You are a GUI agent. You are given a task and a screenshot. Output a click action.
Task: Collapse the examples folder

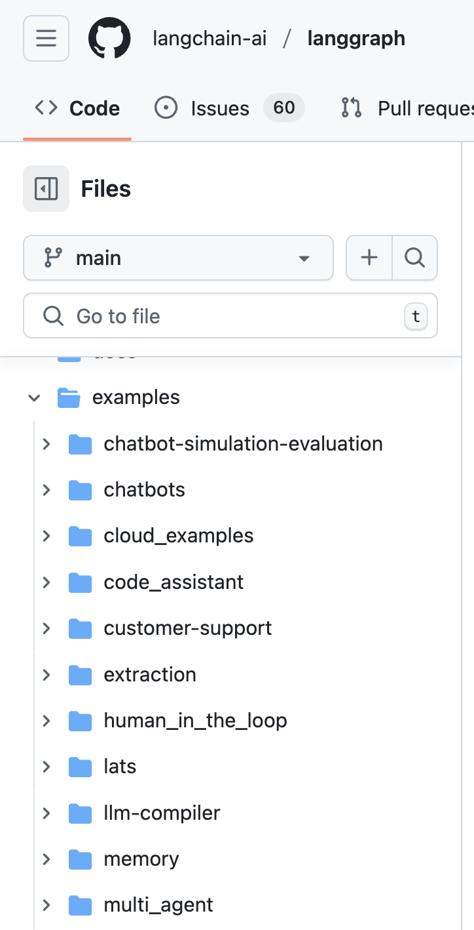coord(34,397)
